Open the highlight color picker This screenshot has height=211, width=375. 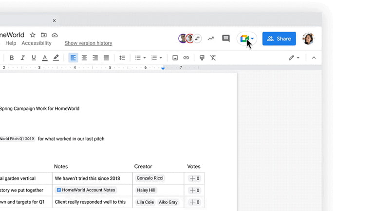pyautogui.click(x=56, y=58)
